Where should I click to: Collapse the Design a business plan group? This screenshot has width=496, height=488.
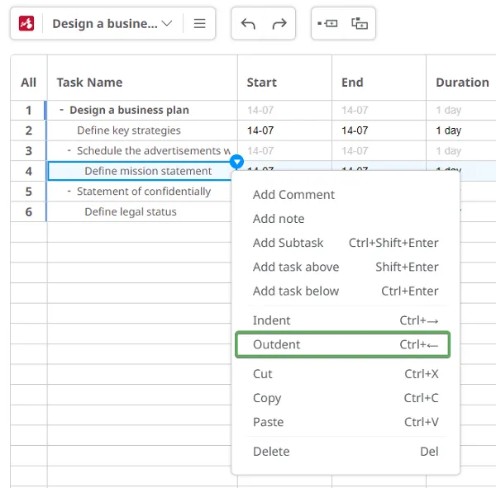click(x=62, y=110)
